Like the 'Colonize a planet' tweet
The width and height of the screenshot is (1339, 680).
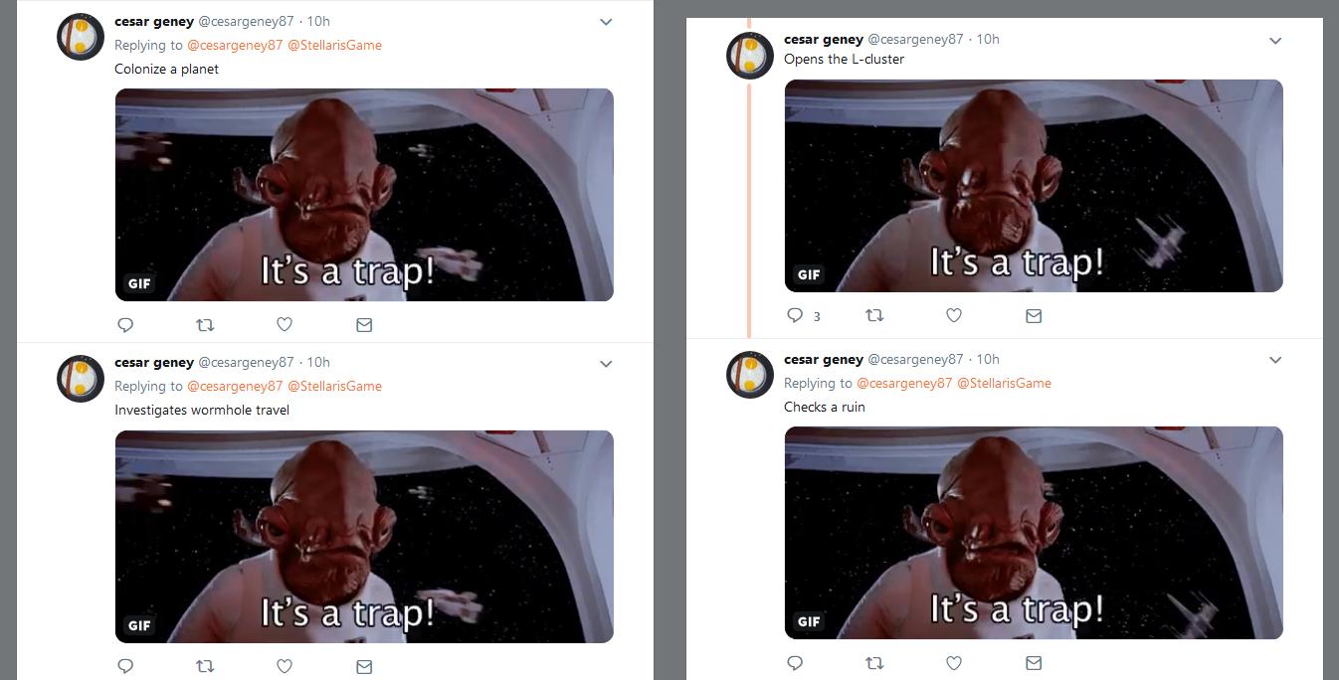click(285, 324)
